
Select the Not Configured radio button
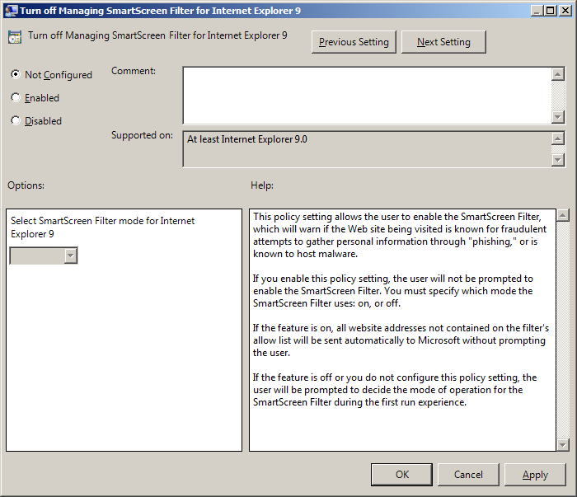[x=16, y=74]
